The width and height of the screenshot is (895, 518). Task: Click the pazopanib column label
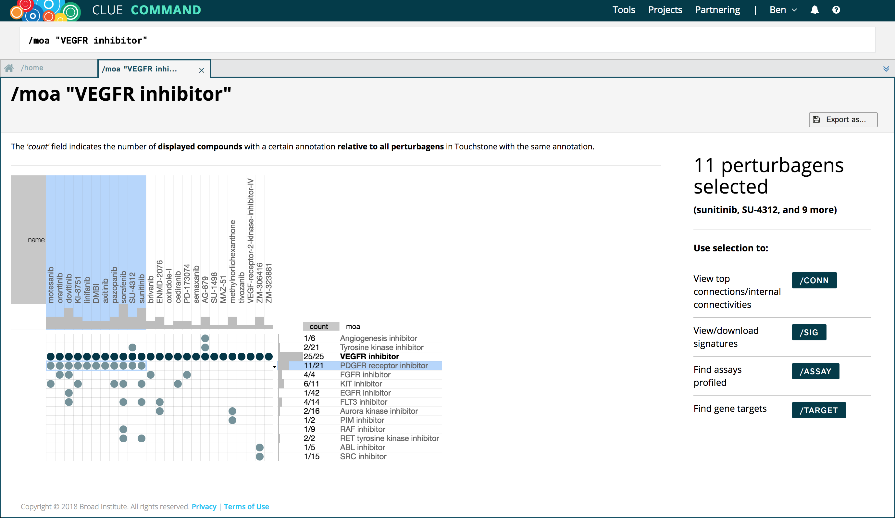tap(114, 285)
